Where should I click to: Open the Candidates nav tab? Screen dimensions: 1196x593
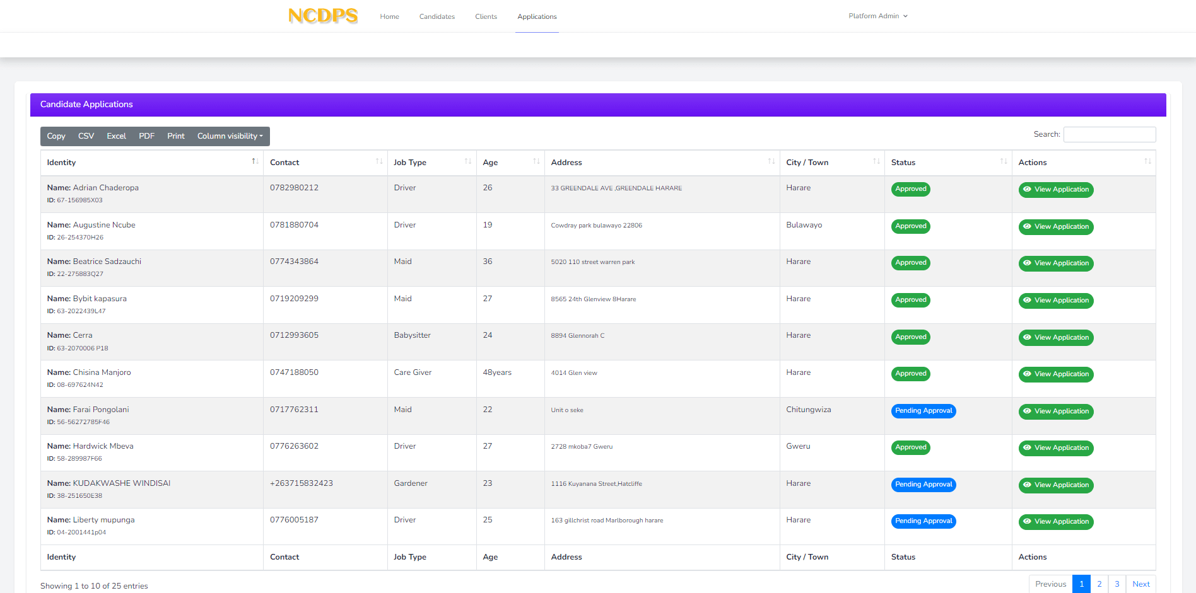point(437,17)
